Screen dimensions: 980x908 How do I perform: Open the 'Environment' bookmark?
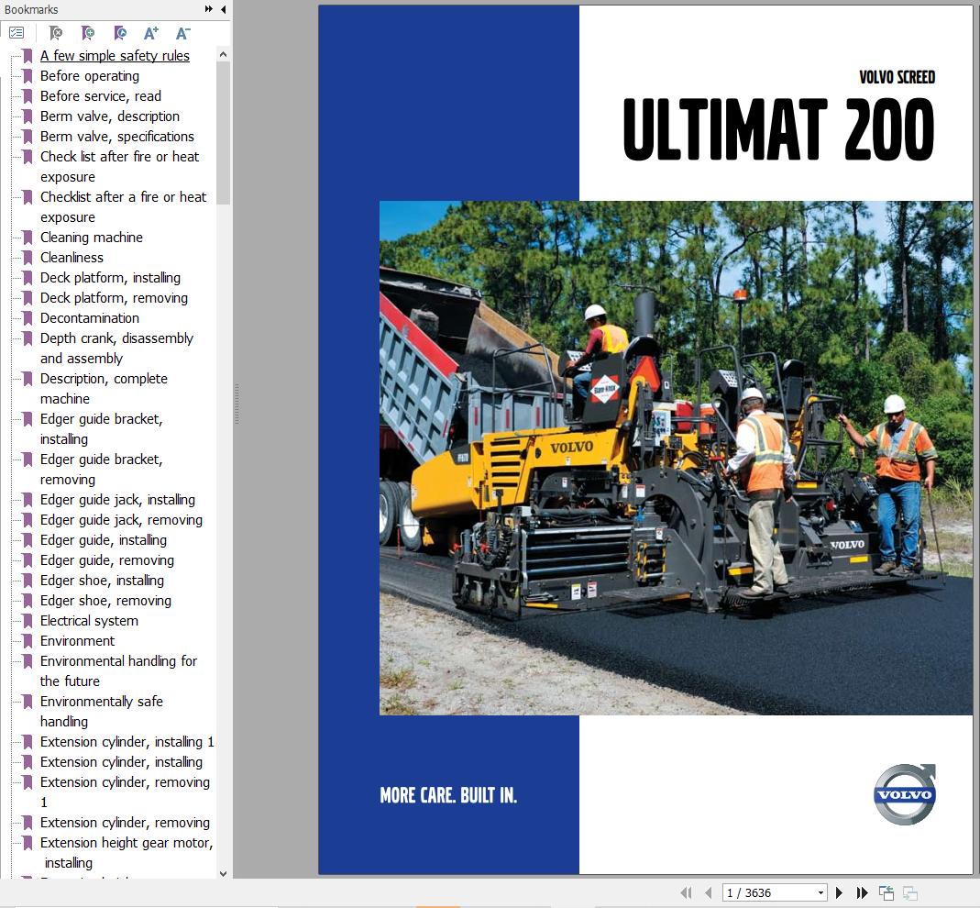[78, 641]
